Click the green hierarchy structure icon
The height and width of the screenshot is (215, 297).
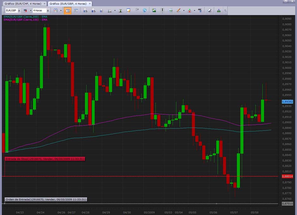point(219,10)
